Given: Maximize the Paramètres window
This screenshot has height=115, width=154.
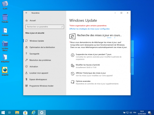Looking at the screenshot, I should [x=121, y=13].
